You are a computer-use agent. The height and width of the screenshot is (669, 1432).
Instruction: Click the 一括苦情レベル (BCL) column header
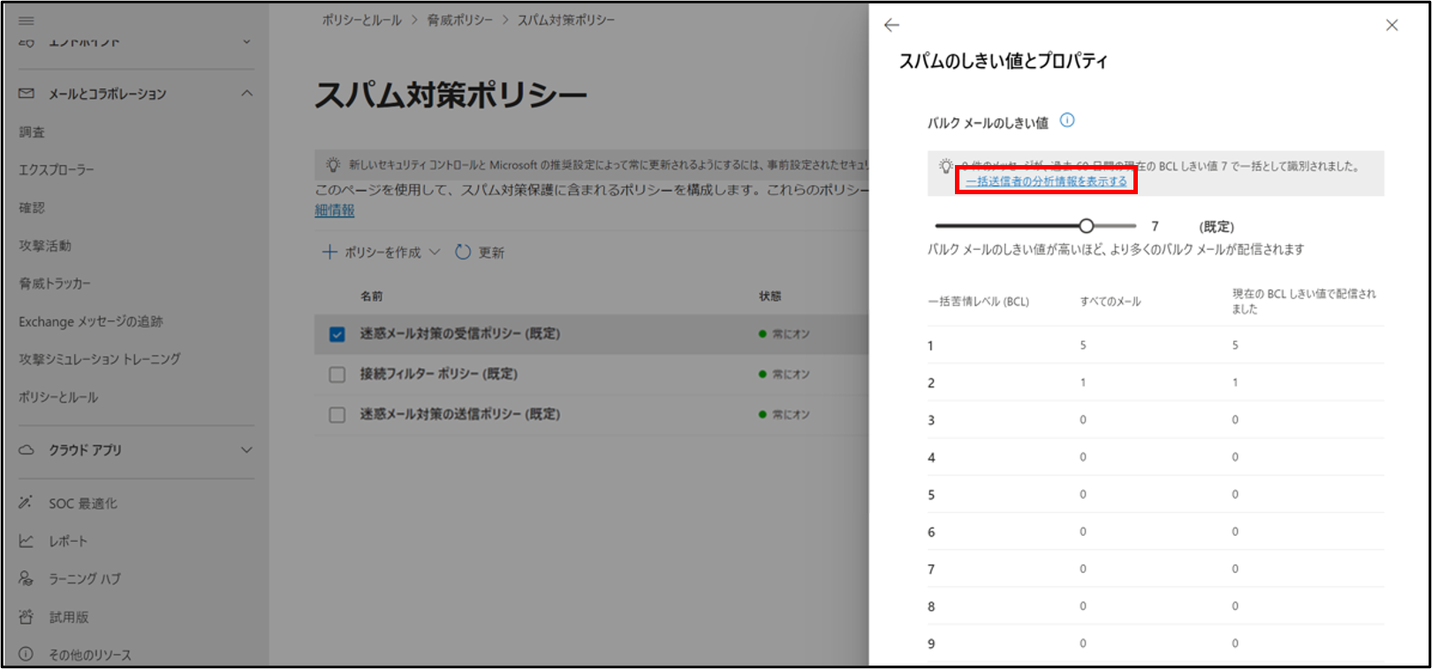(978, 302)
